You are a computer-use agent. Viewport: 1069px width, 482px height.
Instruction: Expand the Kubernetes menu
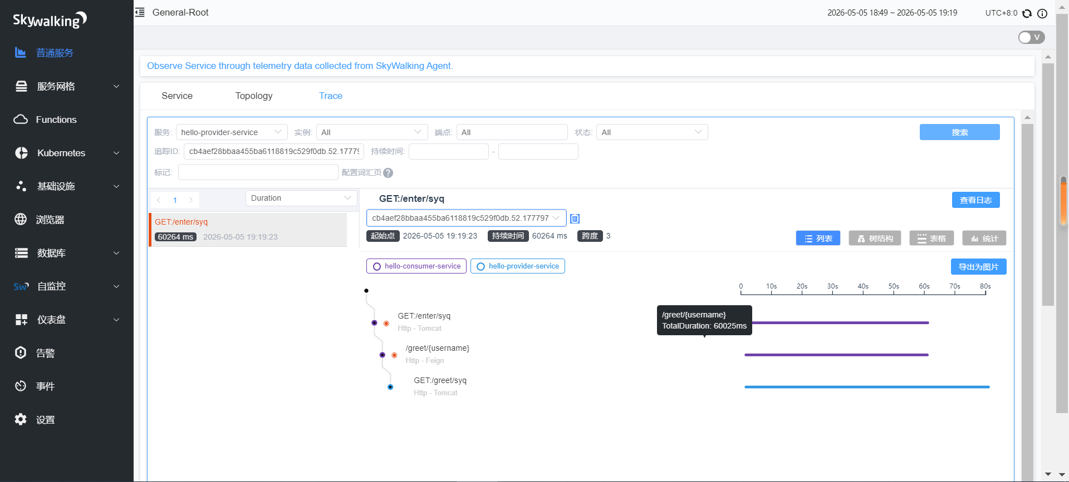pos(116,153)
